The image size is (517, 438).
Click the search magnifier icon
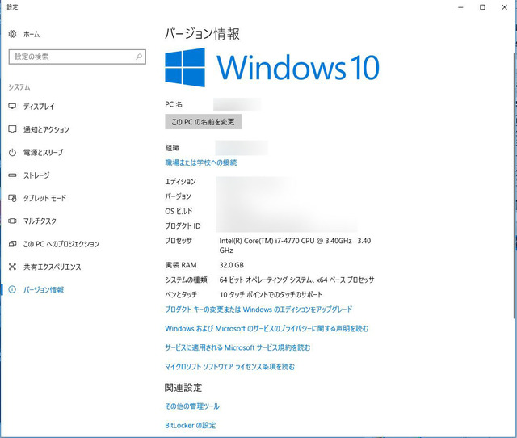(x=139, y=57)
